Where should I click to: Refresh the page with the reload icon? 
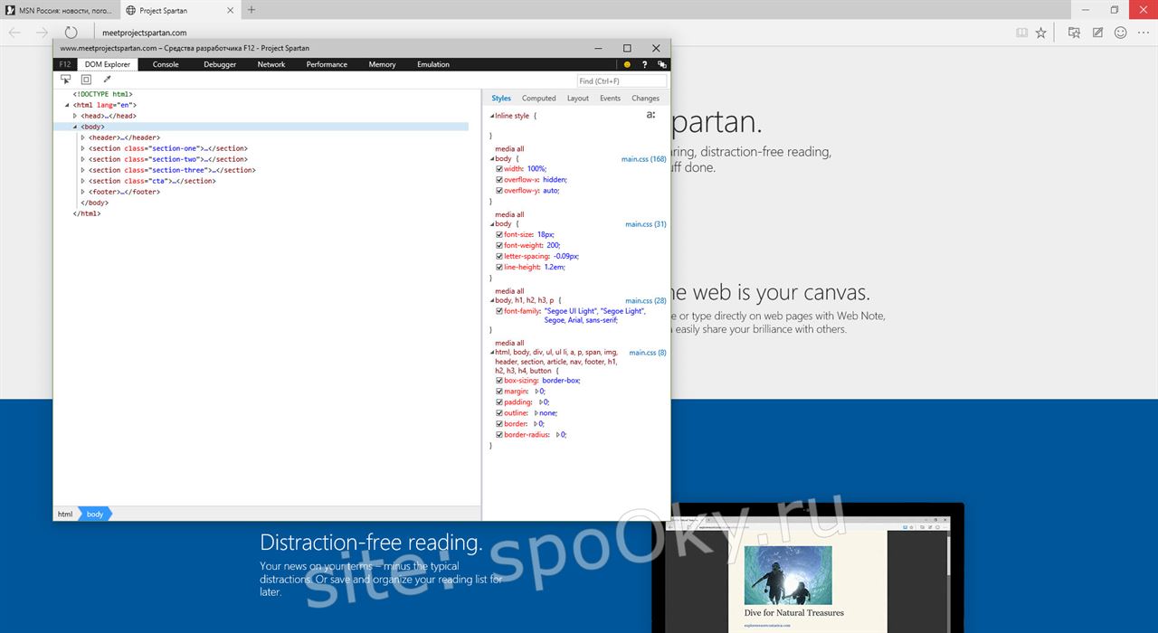point(71,32)
